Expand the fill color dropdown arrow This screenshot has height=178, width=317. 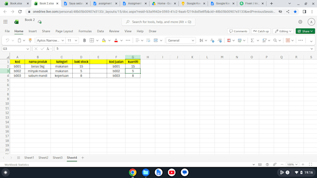coord(110,41)
